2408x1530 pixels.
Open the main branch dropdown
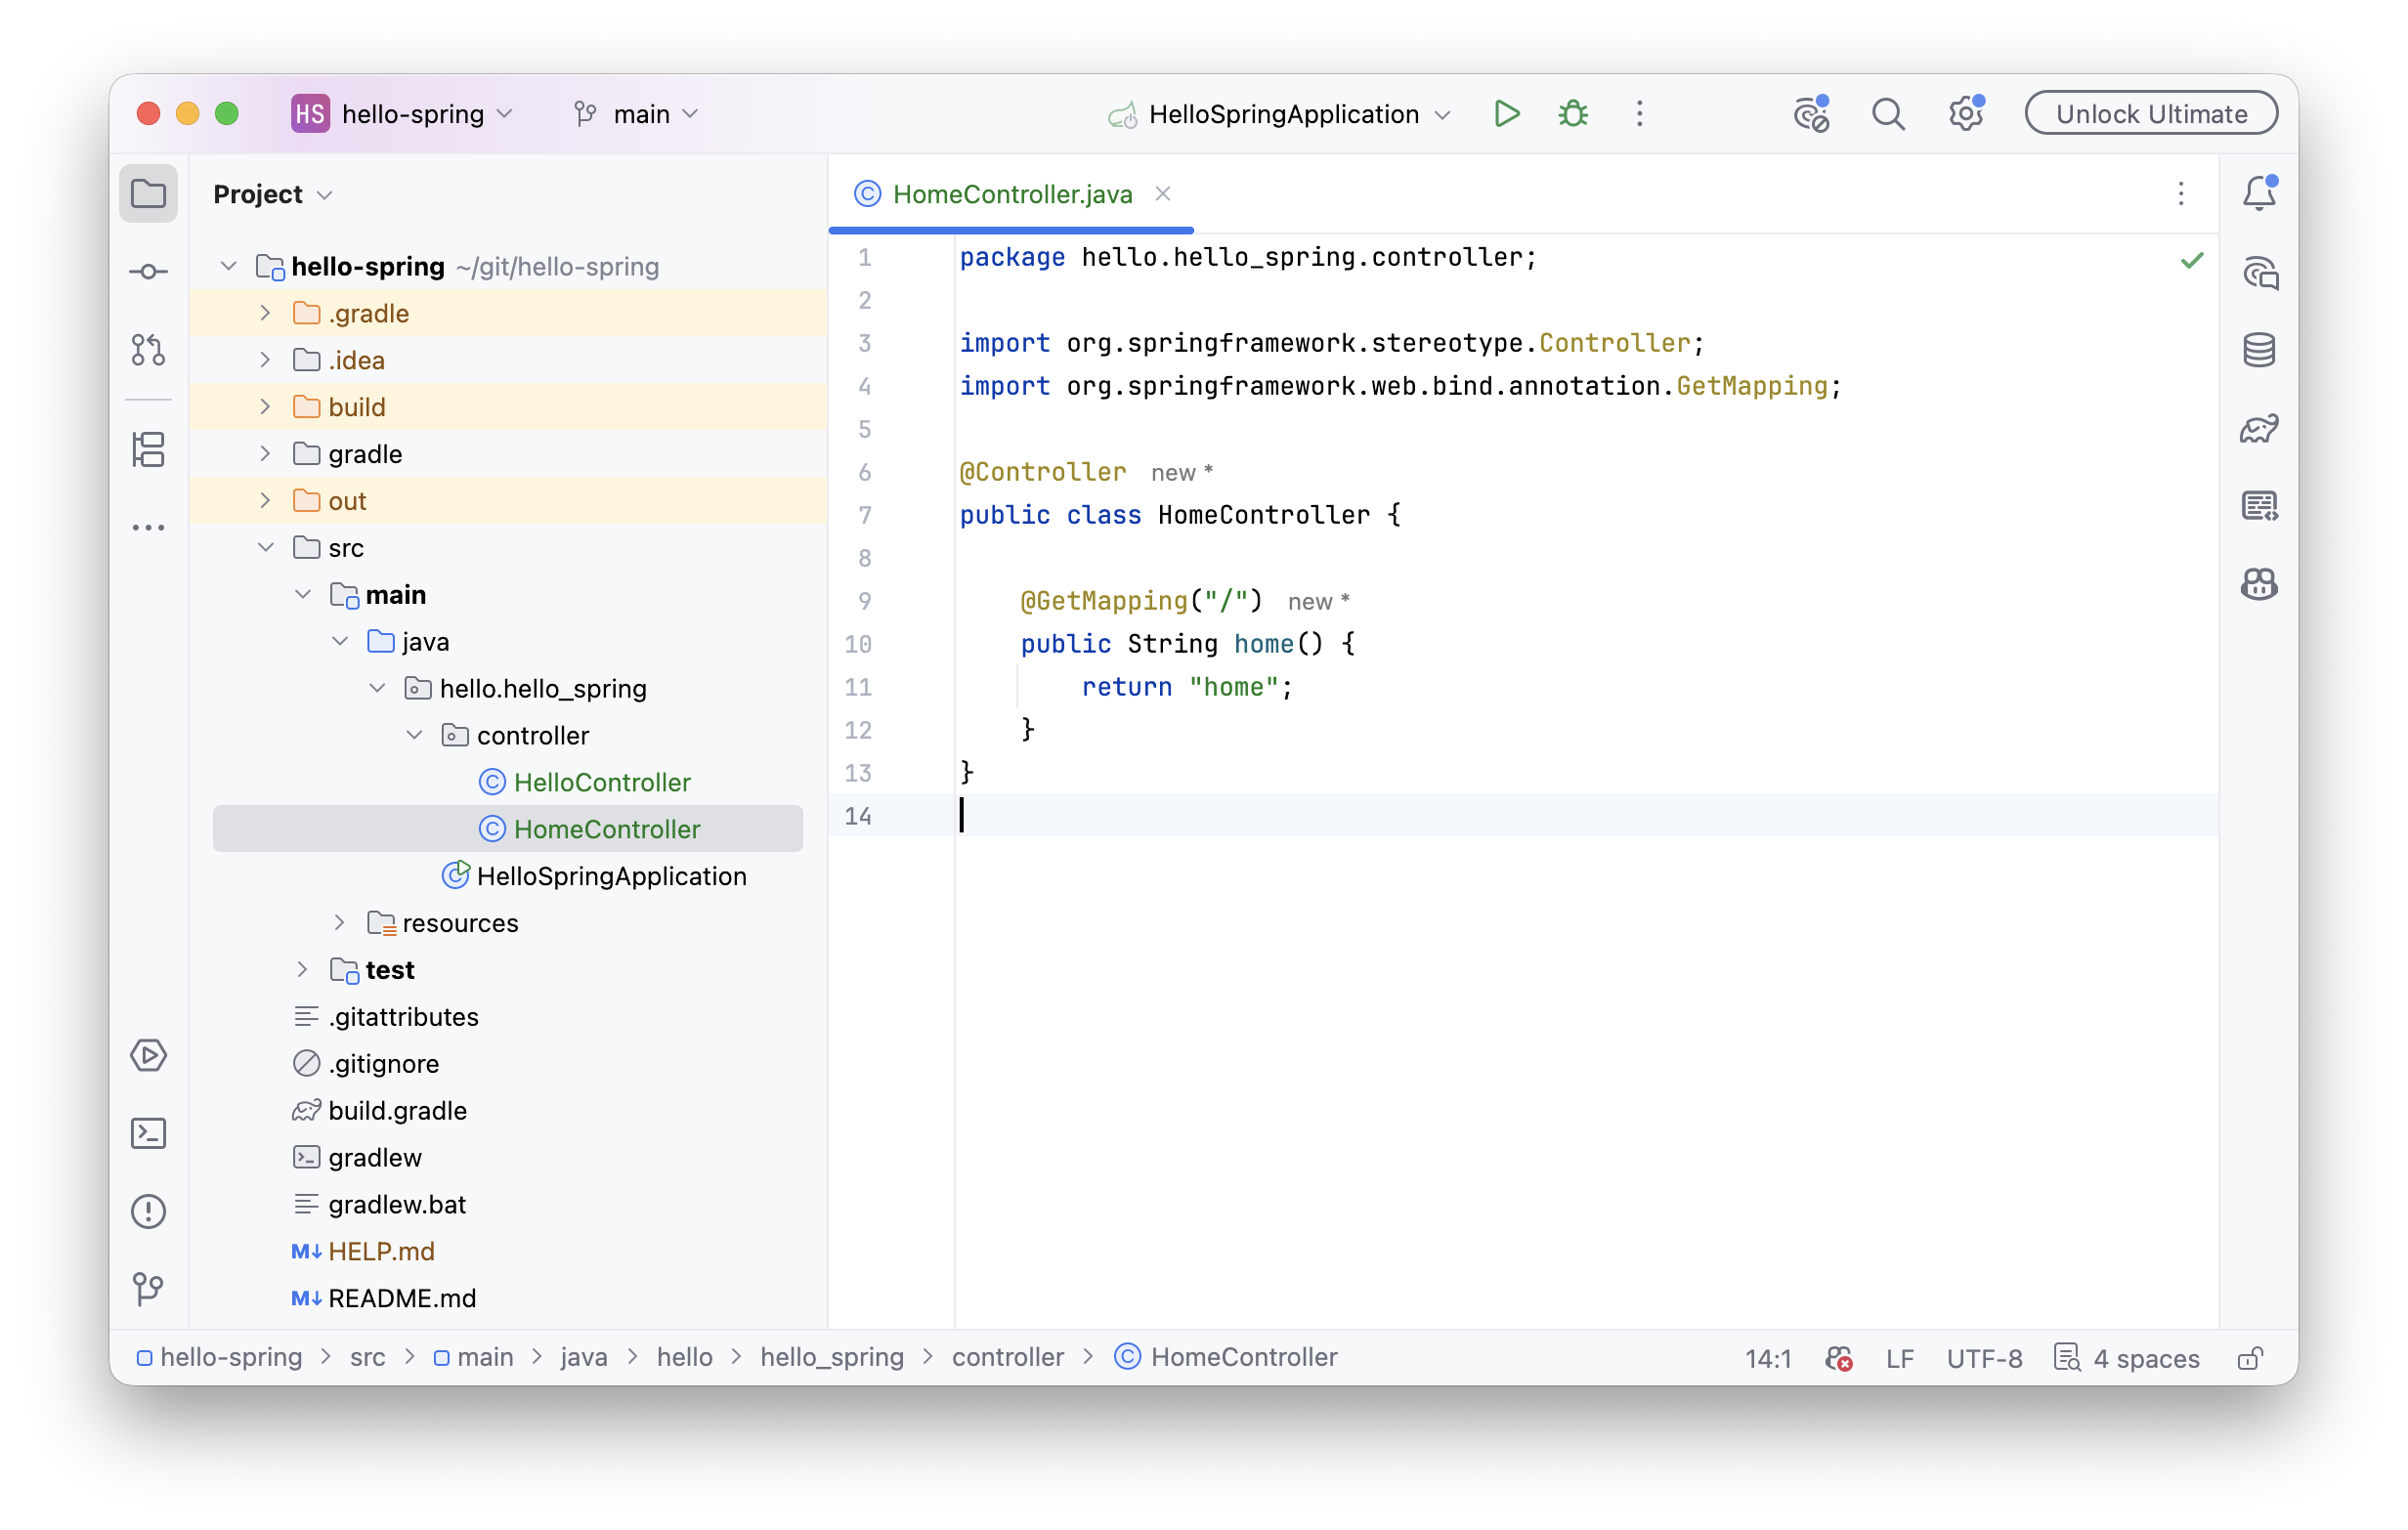click(x=636, y=114)
